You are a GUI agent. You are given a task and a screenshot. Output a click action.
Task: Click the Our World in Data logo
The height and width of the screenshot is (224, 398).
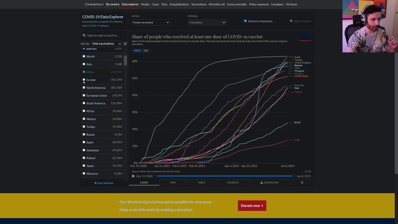pos(305,37)
